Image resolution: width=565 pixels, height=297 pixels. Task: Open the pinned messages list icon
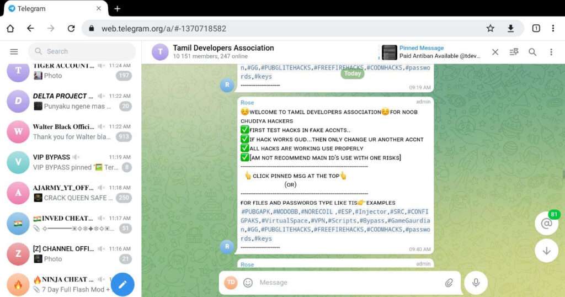514,52
